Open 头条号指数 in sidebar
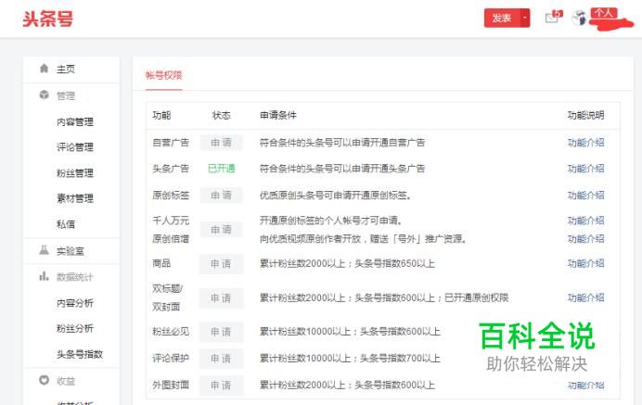This screenshot has height=405, width=642. point(80,354)
